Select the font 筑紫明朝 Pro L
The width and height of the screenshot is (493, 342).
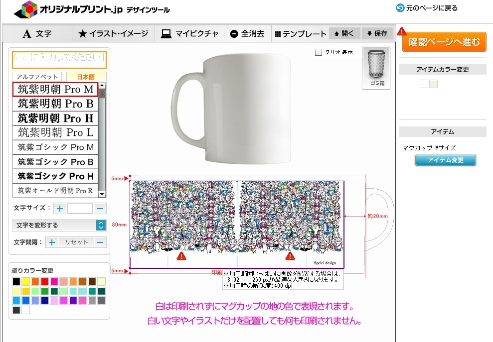click(55, 132)
